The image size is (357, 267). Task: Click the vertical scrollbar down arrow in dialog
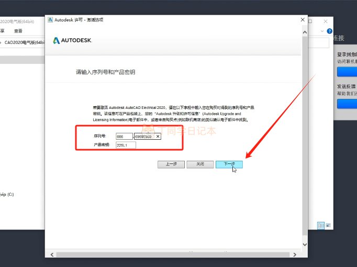point(305,244)
